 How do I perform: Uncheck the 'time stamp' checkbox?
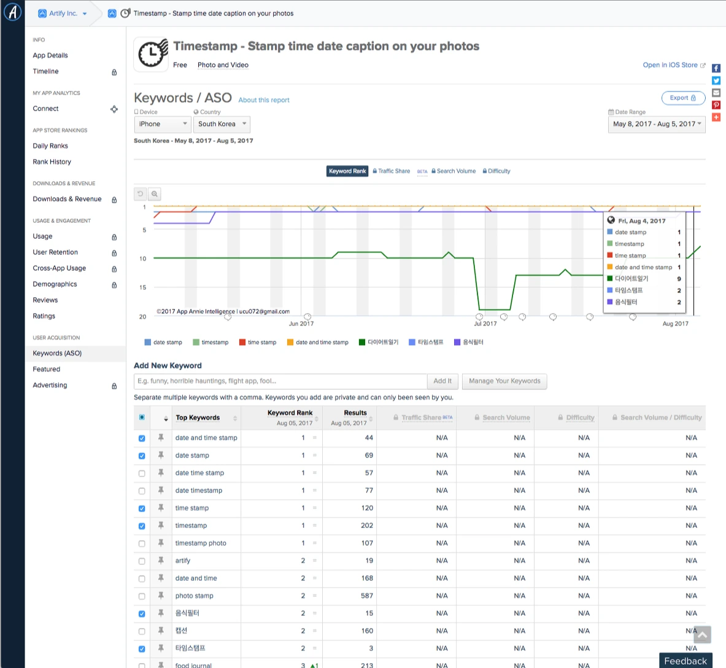coord(142,508)
